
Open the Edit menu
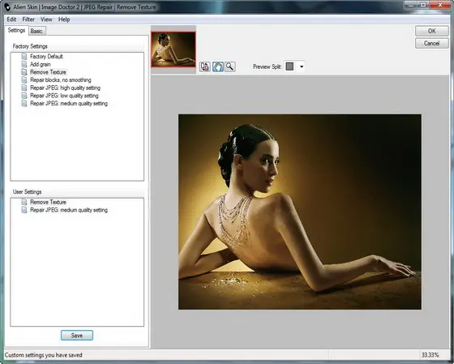click(11, 19)
